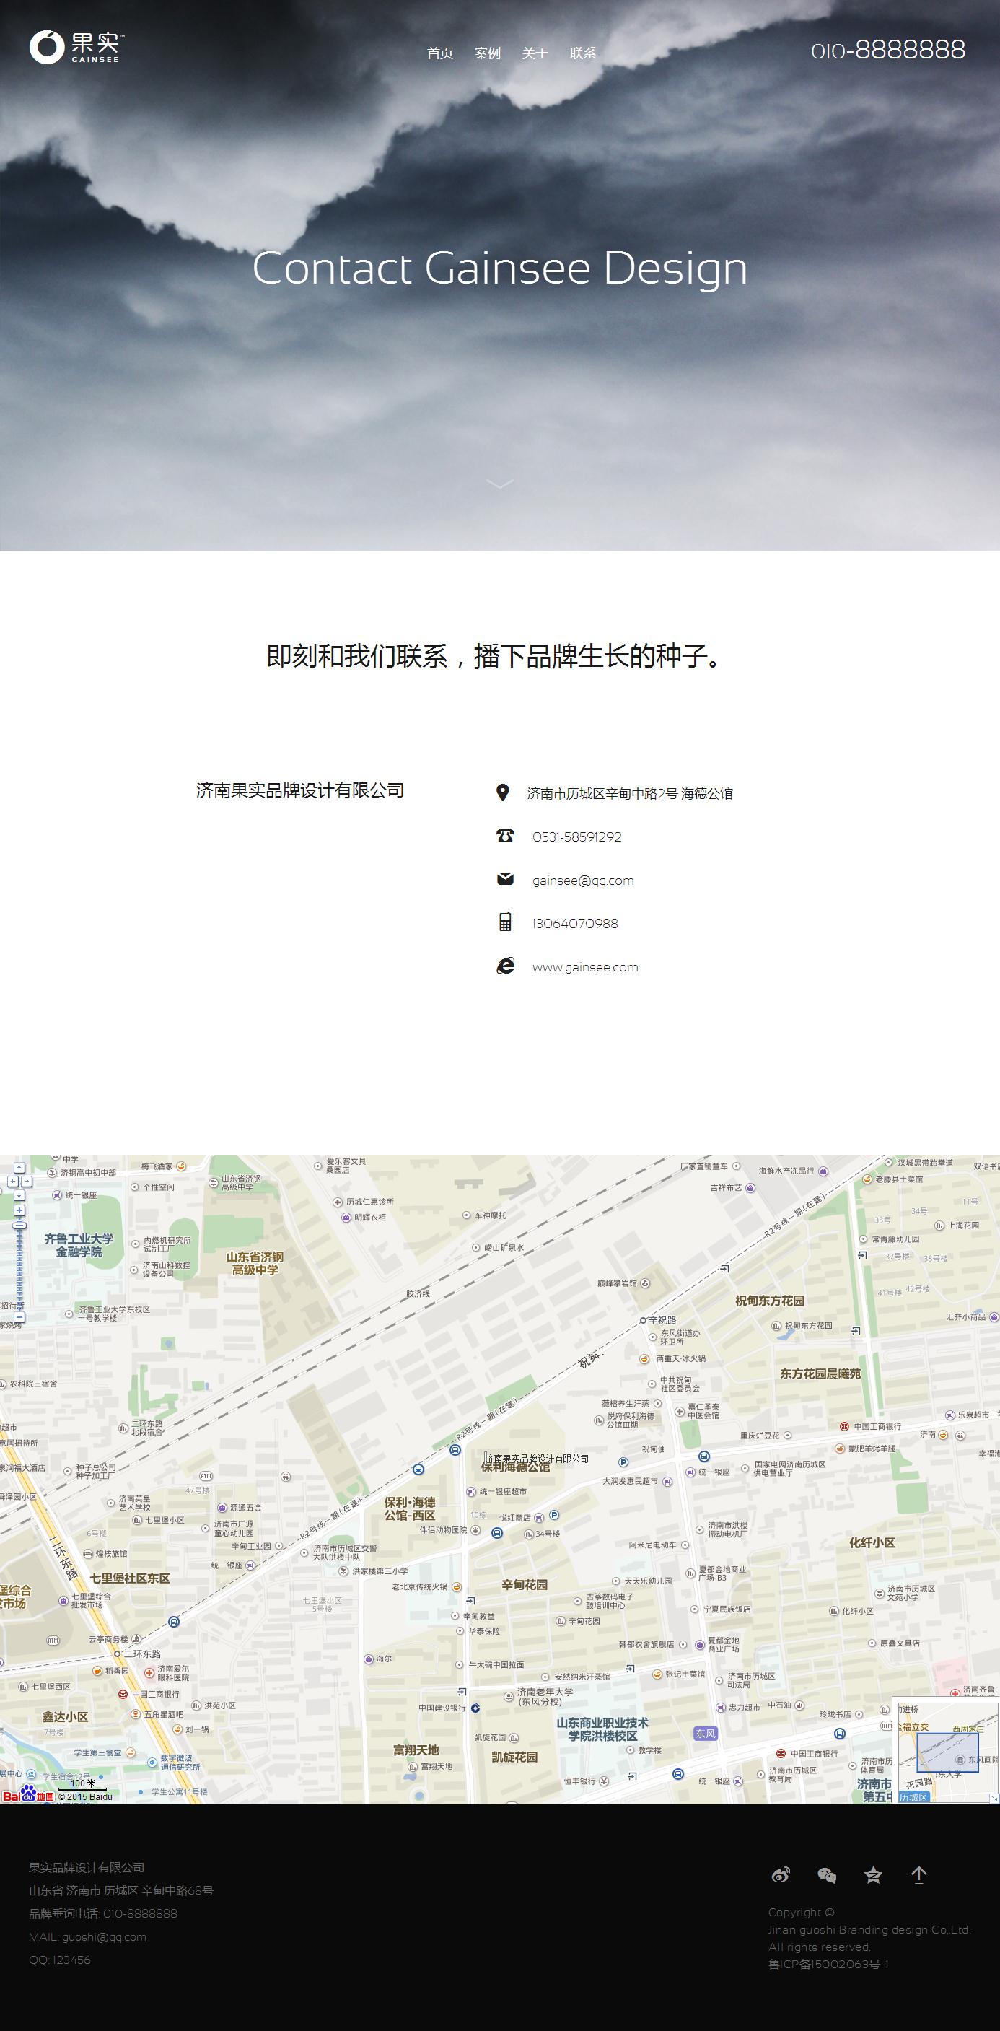
Task: Zoom out the map with the bottom minus button
Action: coord(19,1316)
